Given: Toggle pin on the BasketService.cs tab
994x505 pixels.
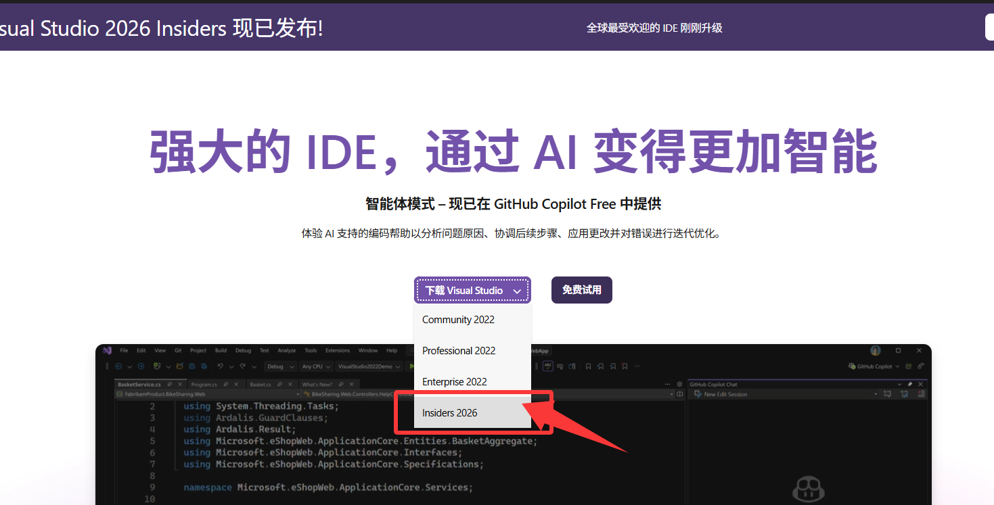Looking at the screenshot, I should click(169, 384).
